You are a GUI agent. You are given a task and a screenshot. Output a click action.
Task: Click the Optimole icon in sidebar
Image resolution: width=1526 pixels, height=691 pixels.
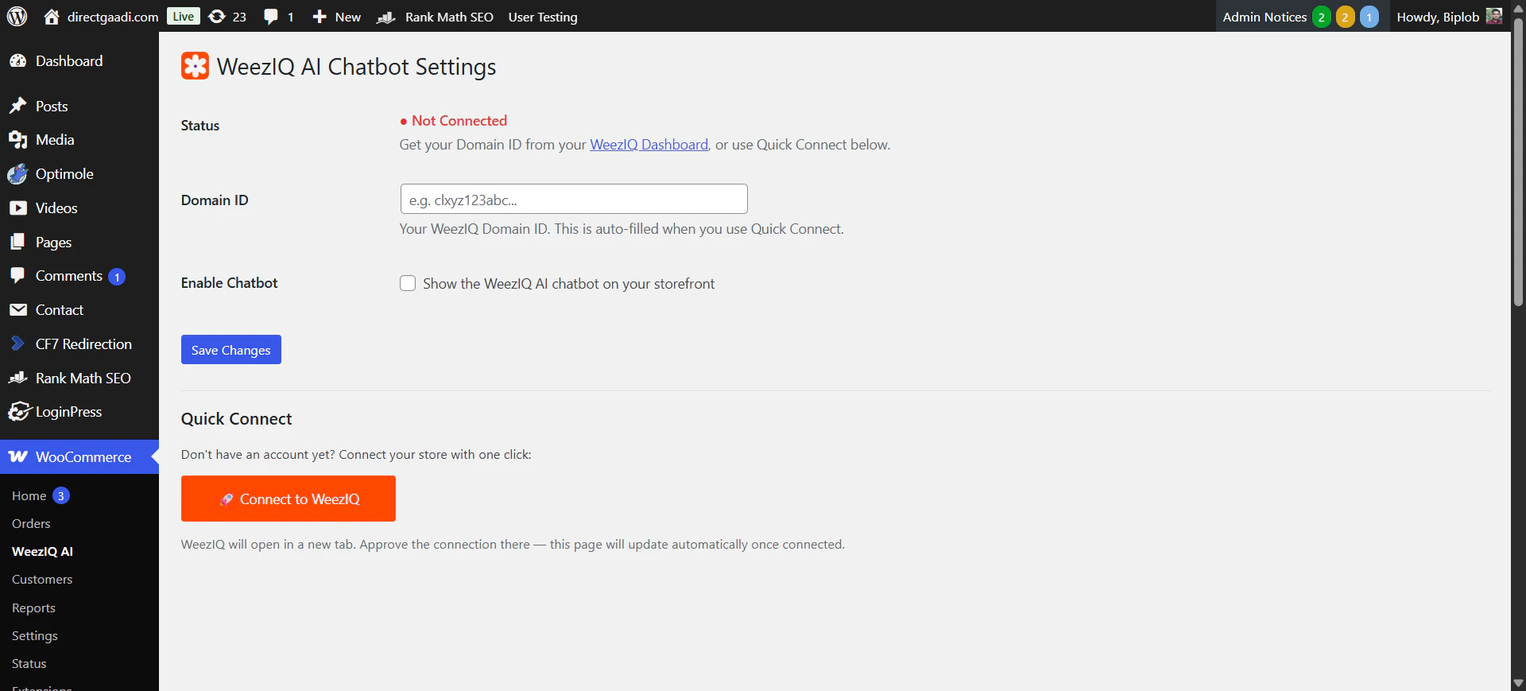(18, 174)
